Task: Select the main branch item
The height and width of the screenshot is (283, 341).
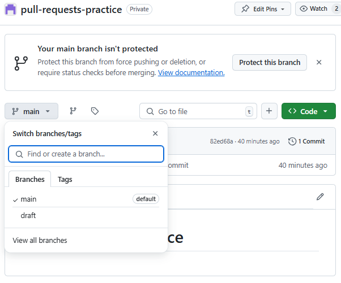Action: [29, 199]
